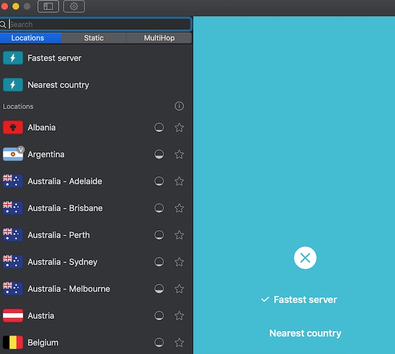Viewport: 395px width, 354px height.
Task: Choose Nearest country in the blue panel
Action: [x=305, y=333]
